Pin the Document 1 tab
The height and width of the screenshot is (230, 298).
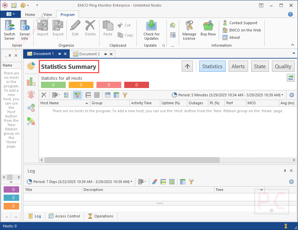pyautogui.click(x=59, y=54)
